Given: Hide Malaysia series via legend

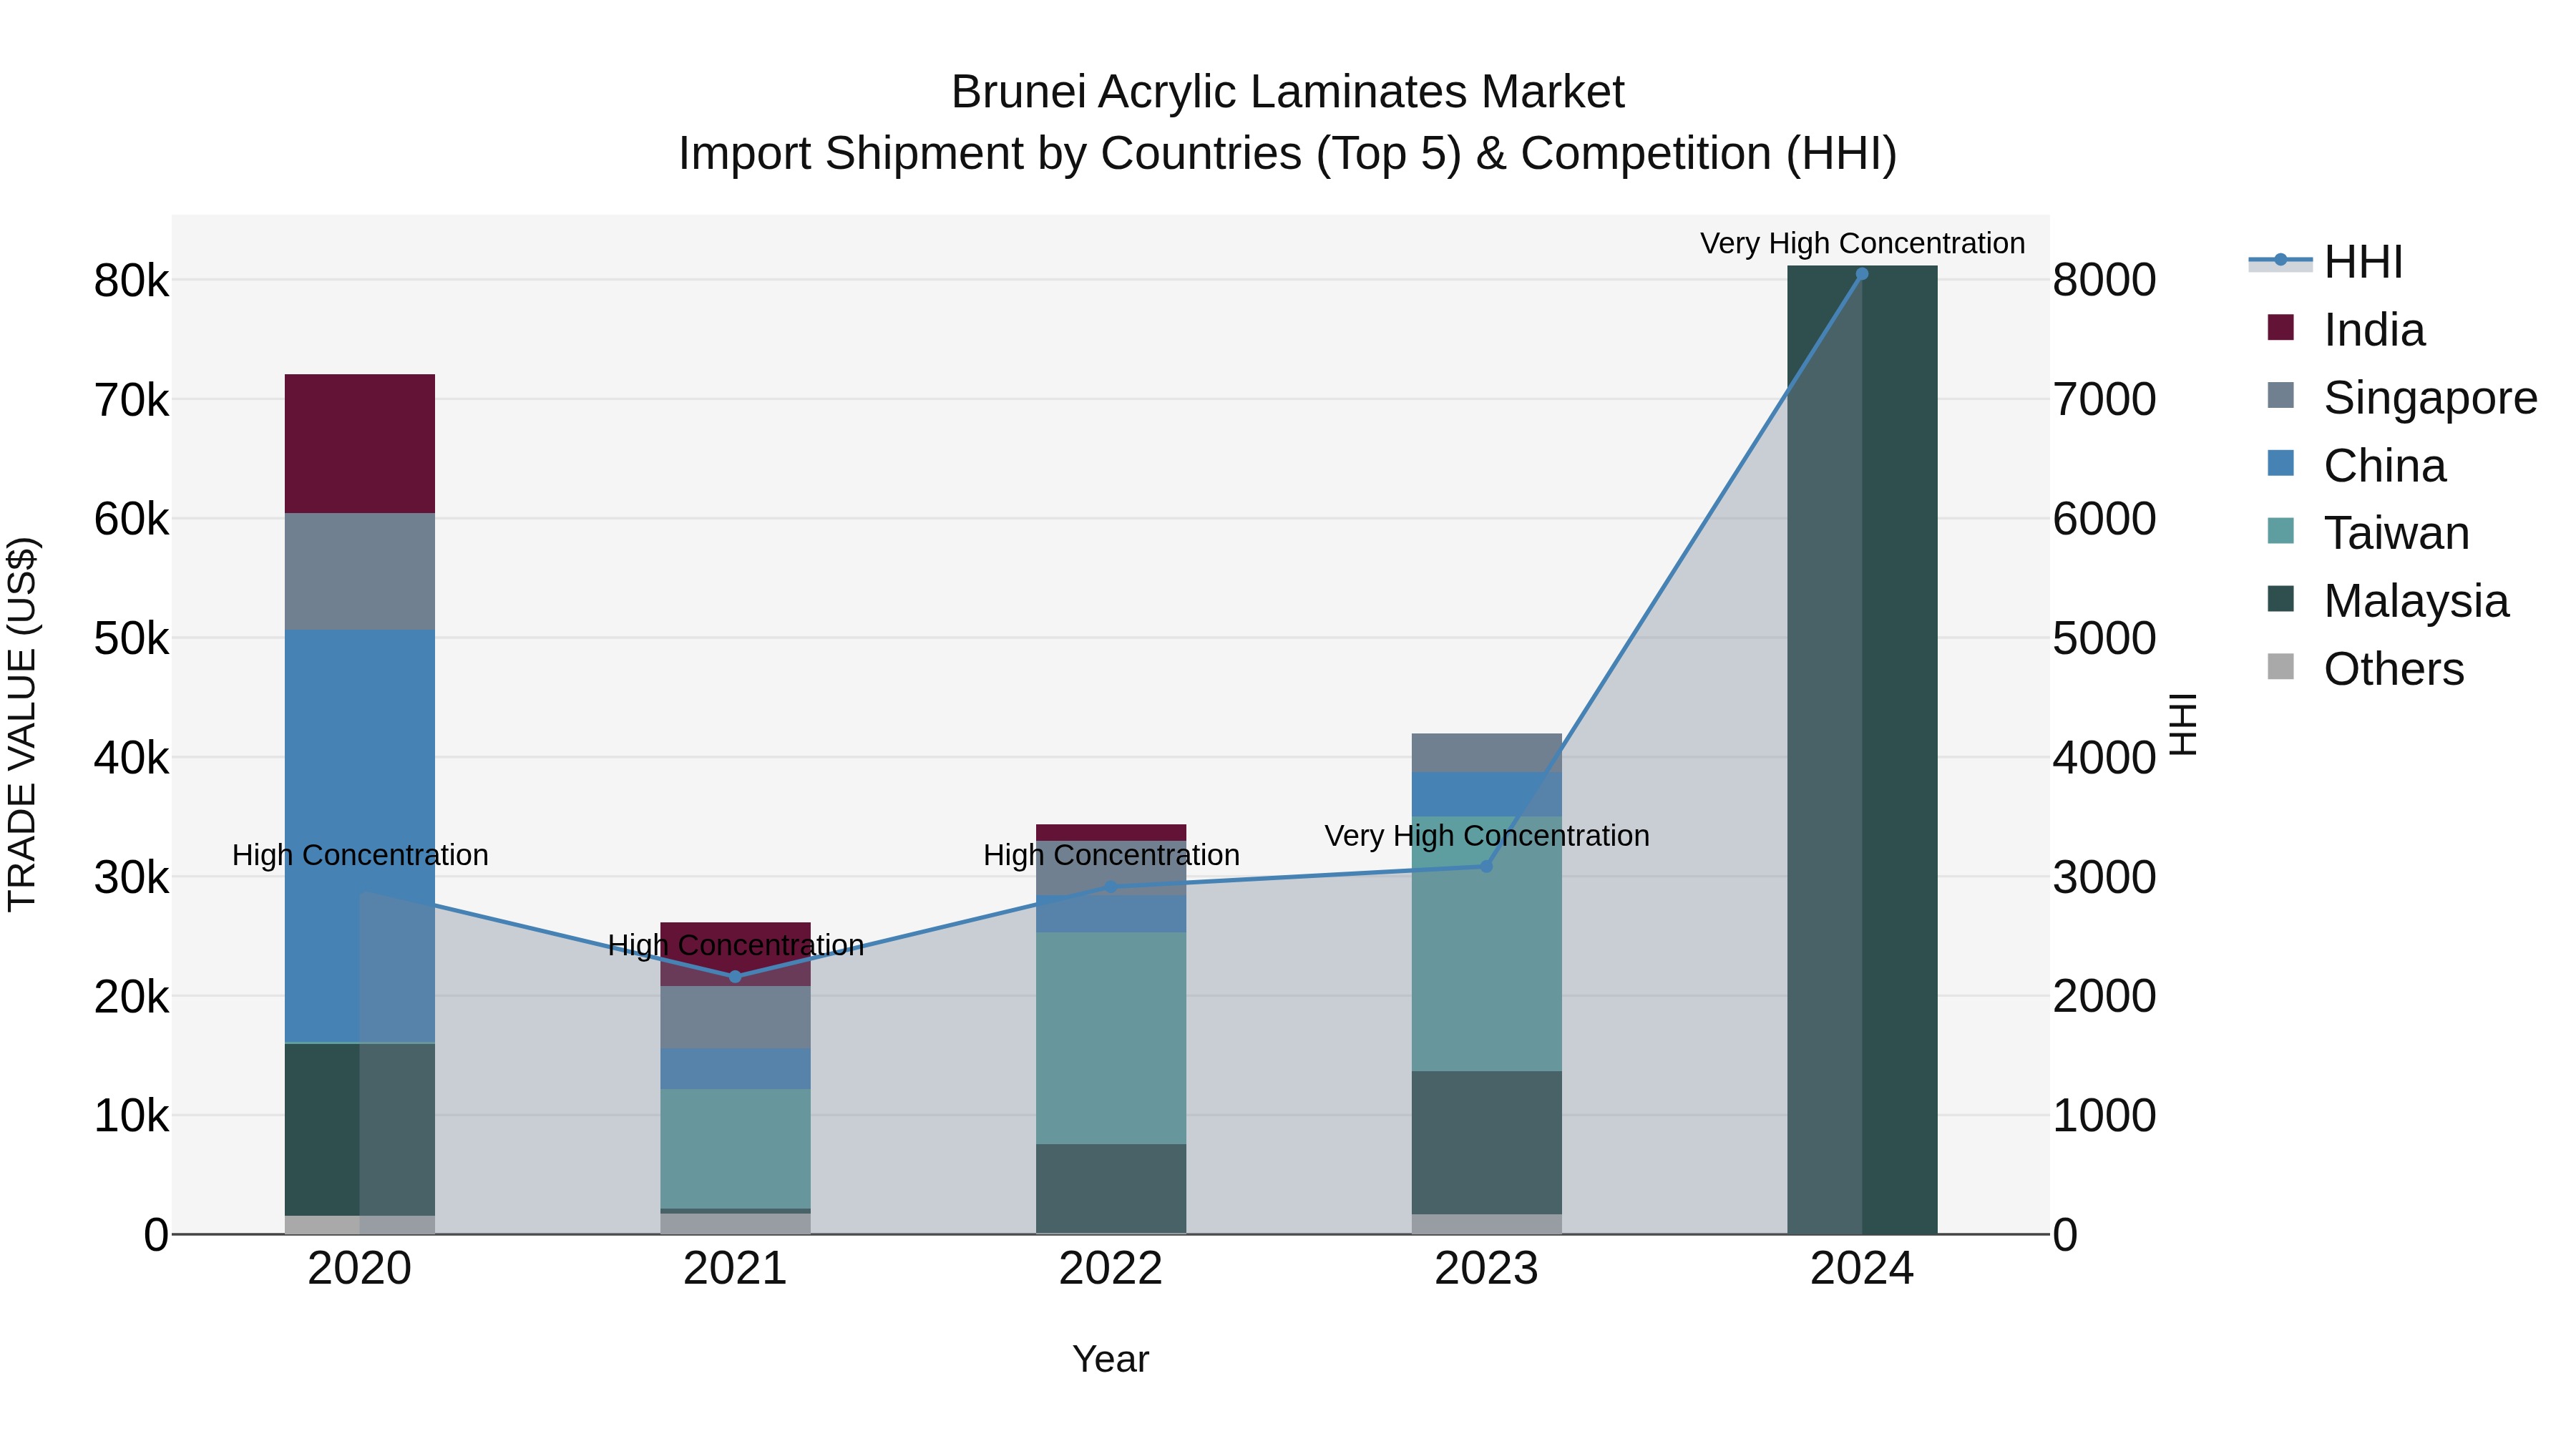Looking at the screenshot, I should [x=2388, y=601].
